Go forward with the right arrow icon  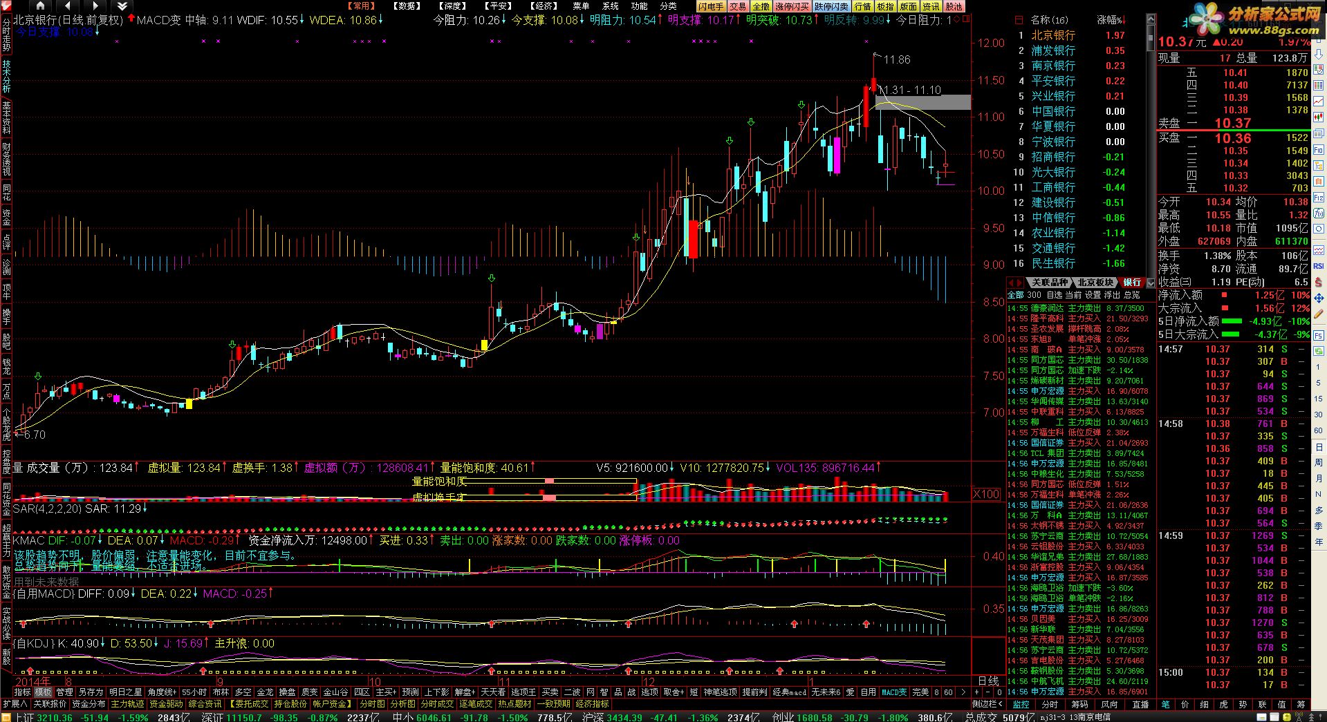pyautogui.click(x=94, y=6)
